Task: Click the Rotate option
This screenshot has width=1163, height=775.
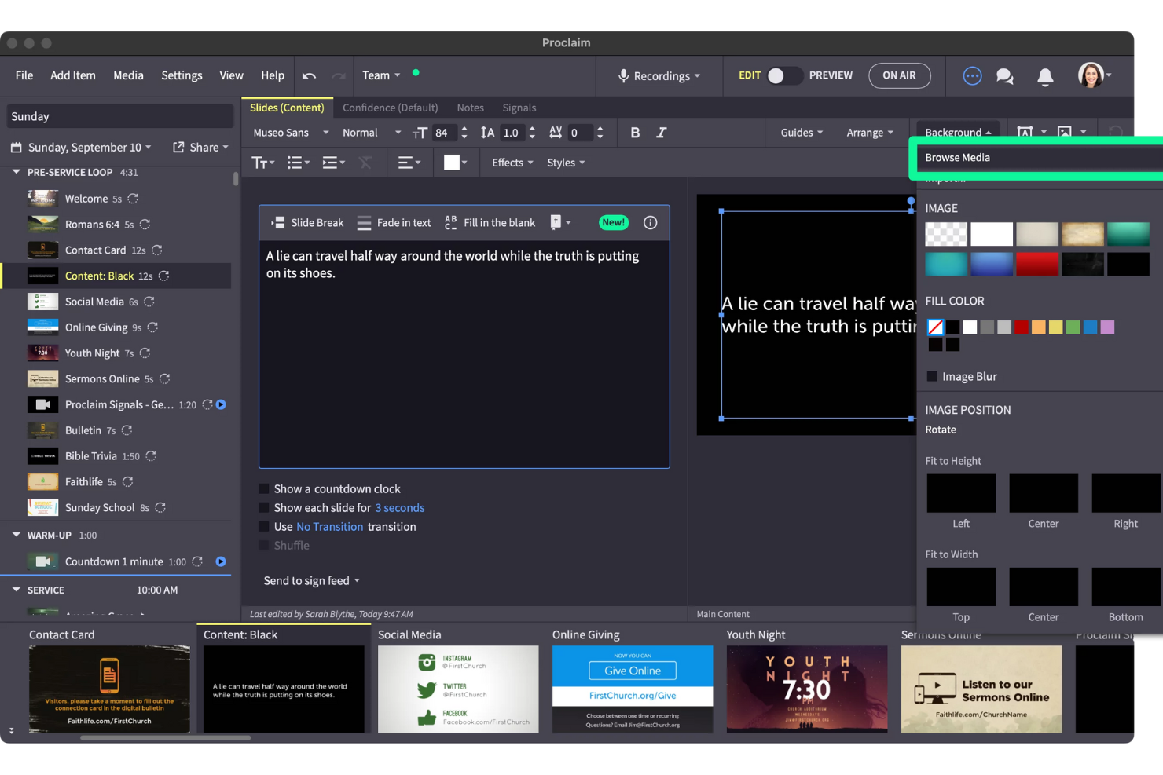Action: coord(941,430)
